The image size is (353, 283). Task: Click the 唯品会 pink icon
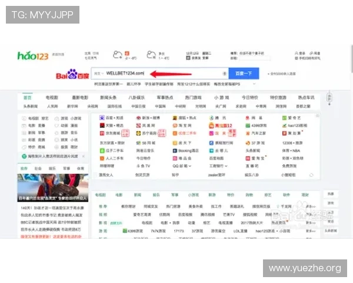click(175, 158)
